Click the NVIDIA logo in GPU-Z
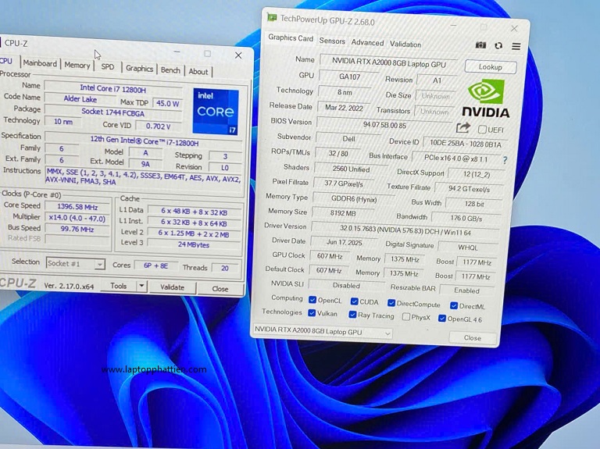The image size is (600, 449). 485,98
